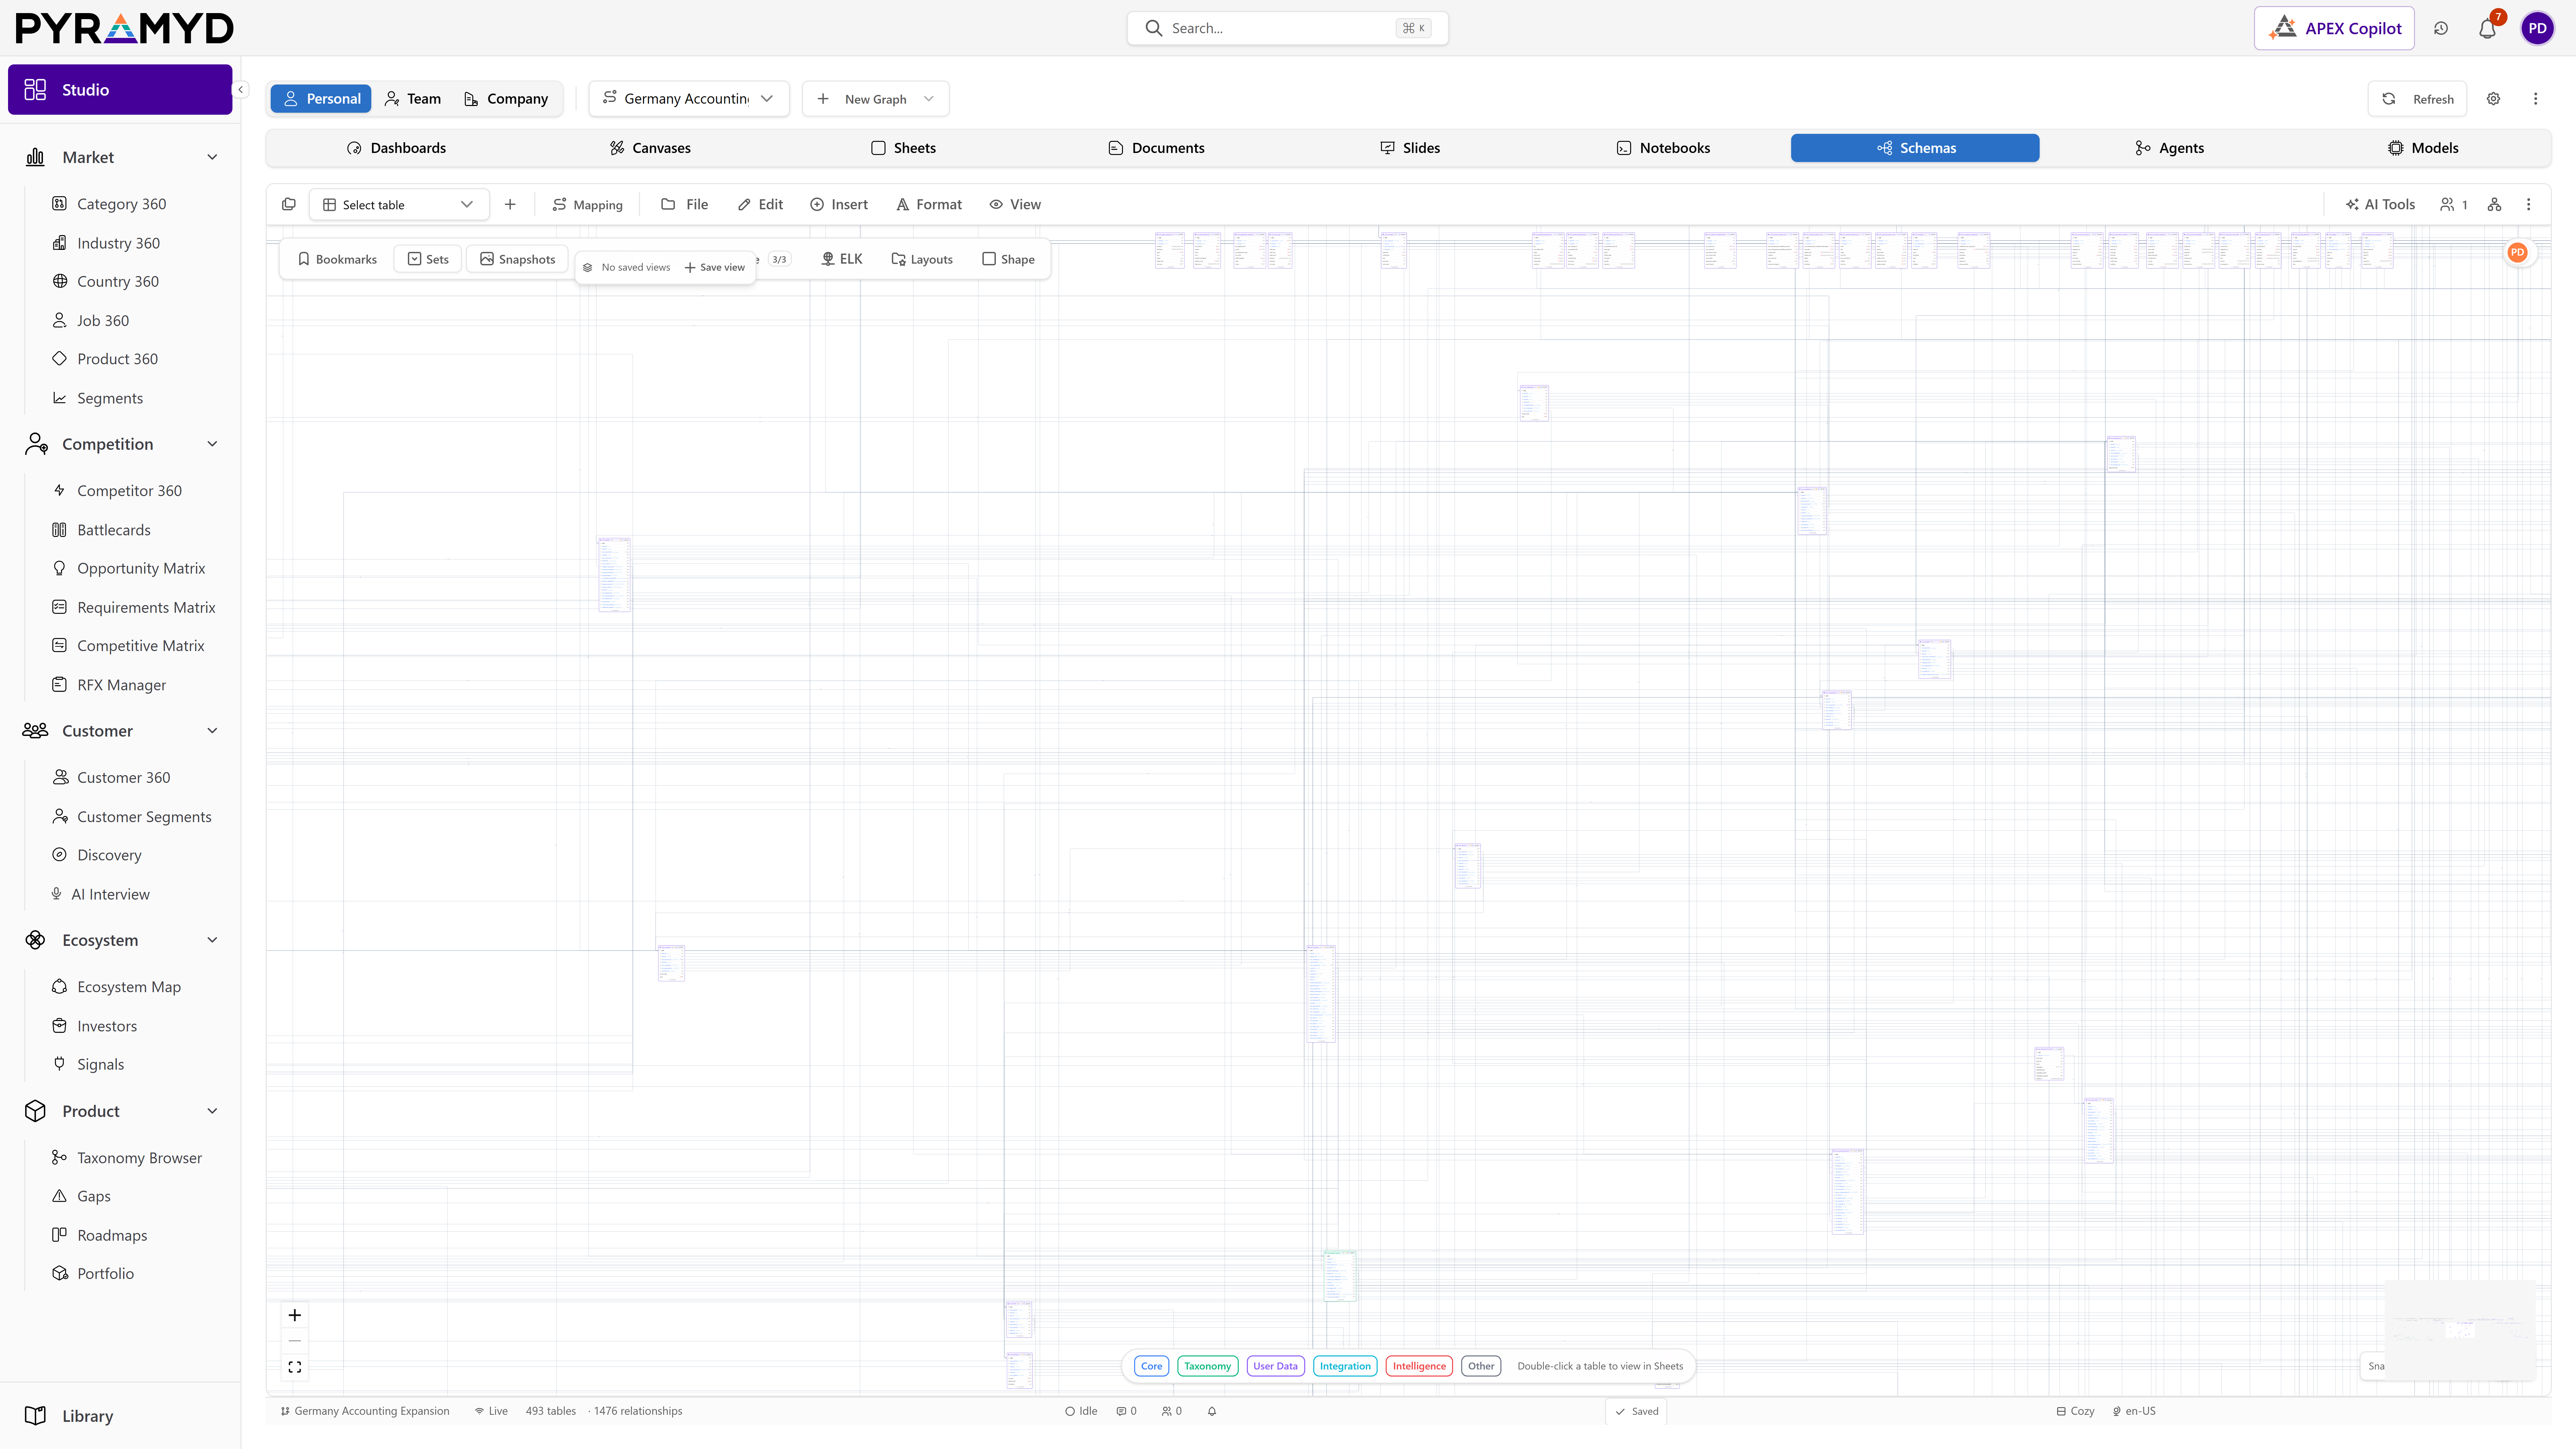Toggle the User Data category filter
This screenshot has width=2576, height=1449.
tap(1275, 1366)
